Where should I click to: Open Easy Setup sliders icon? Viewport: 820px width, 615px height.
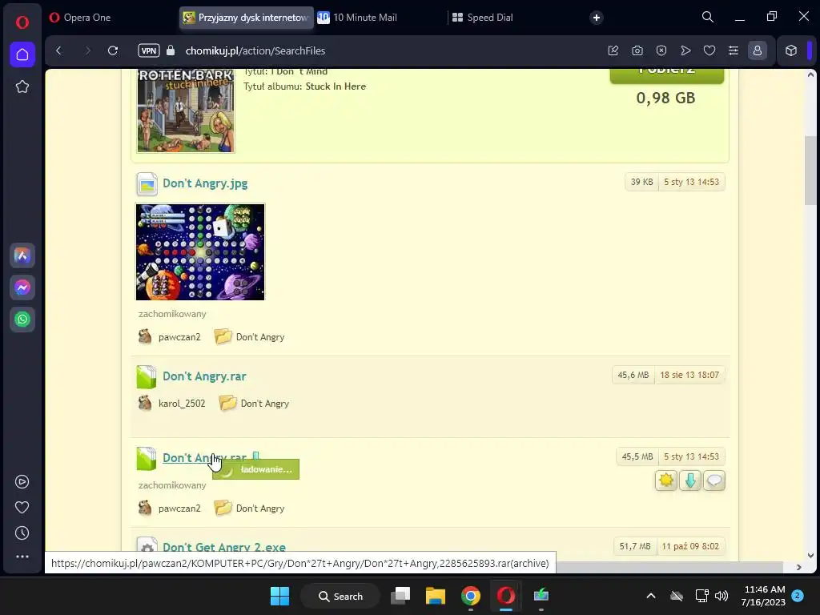pos(734,50)
